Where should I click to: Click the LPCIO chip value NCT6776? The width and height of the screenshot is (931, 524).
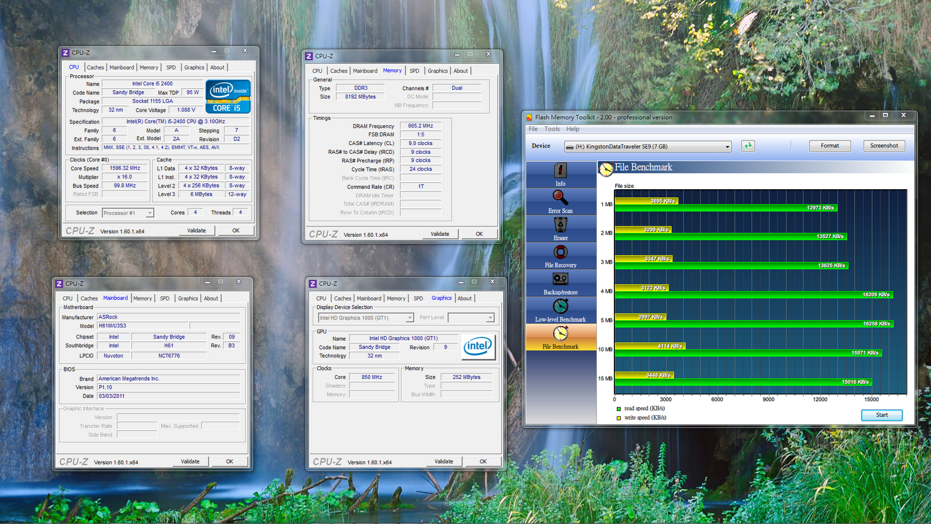169,356
